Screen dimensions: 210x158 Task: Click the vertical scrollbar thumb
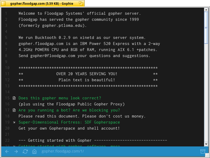coord(206,28)
